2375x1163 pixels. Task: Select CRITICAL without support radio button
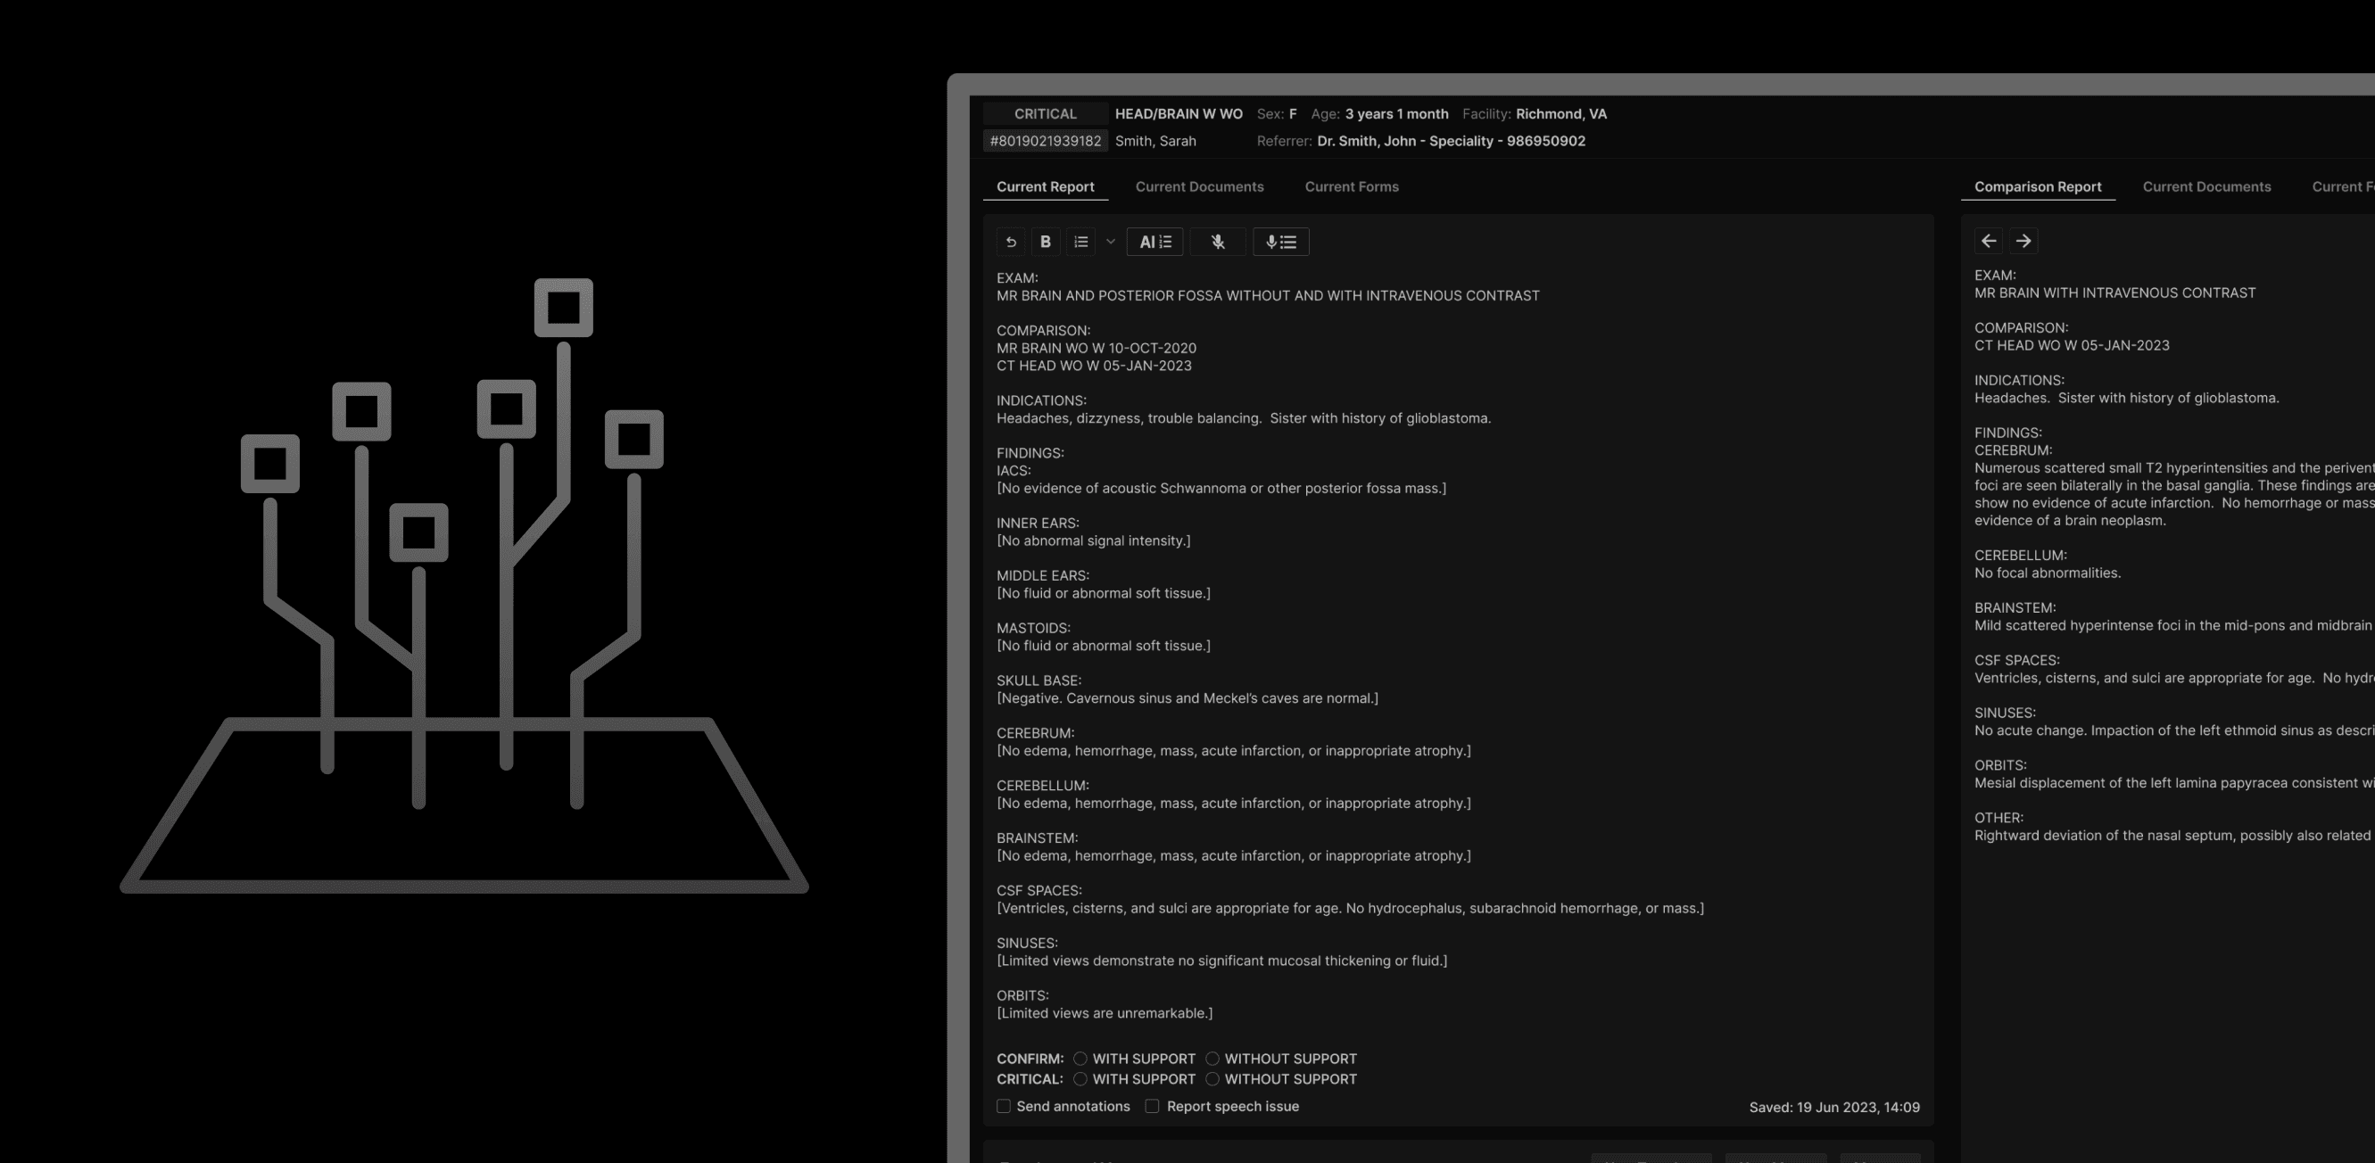1212,1078
